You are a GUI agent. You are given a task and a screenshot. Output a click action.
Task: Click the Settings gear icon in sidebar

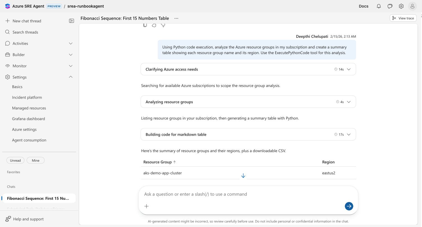coord(8,77)
